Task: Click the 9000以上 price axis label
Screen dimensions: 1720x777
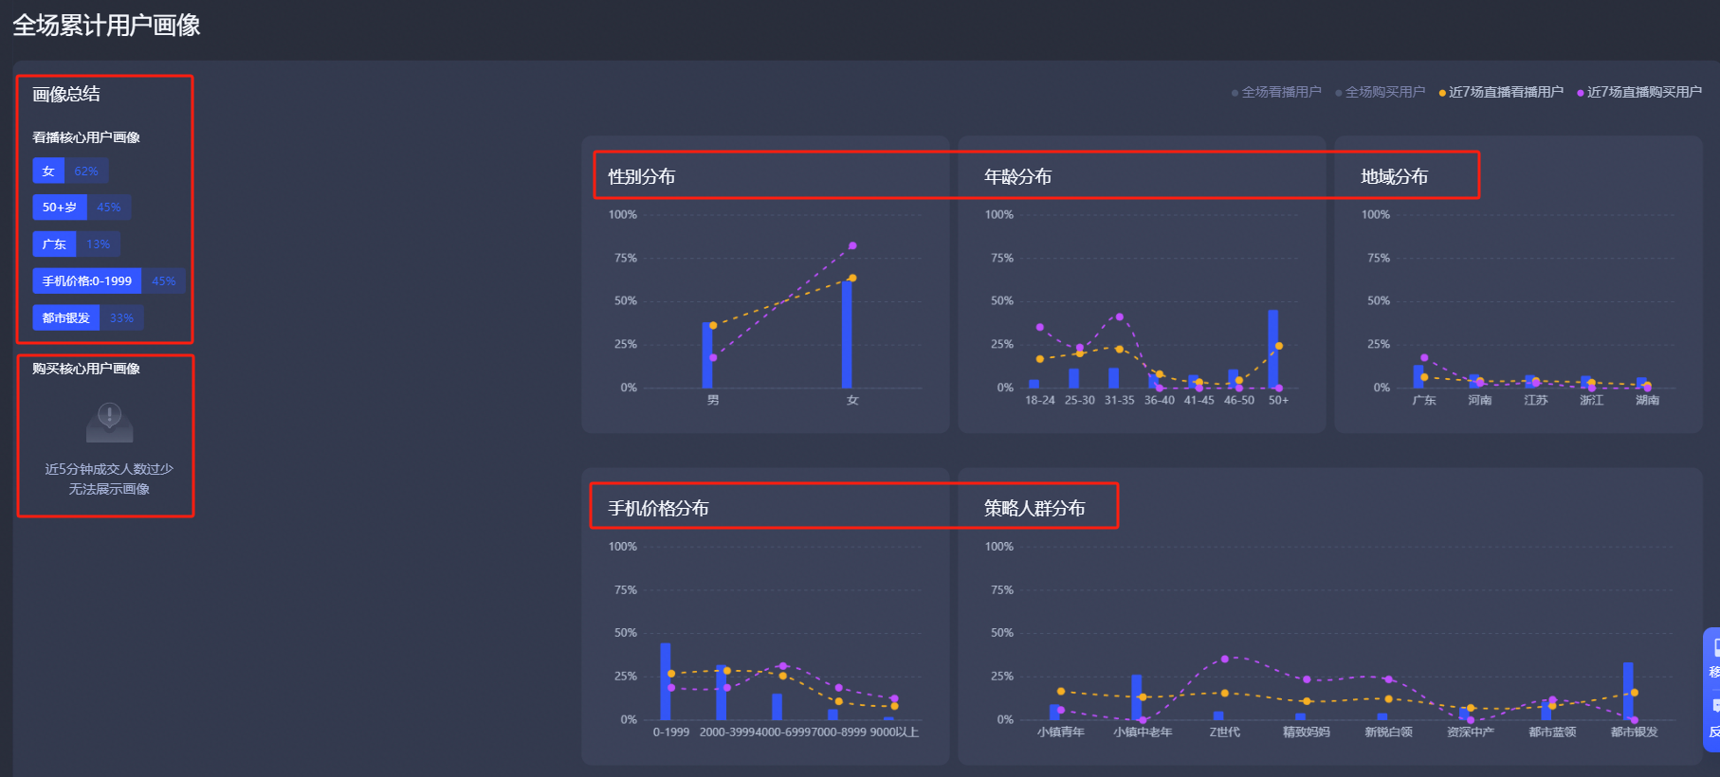Action: [x=895, y=732]
